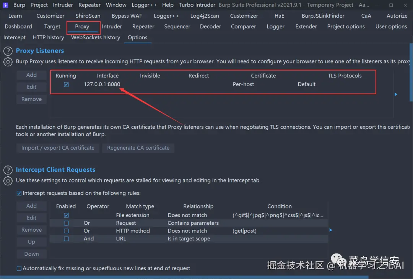
Task: Open the Logger++ menu in menu bar
Action: [x=144, y=5]
